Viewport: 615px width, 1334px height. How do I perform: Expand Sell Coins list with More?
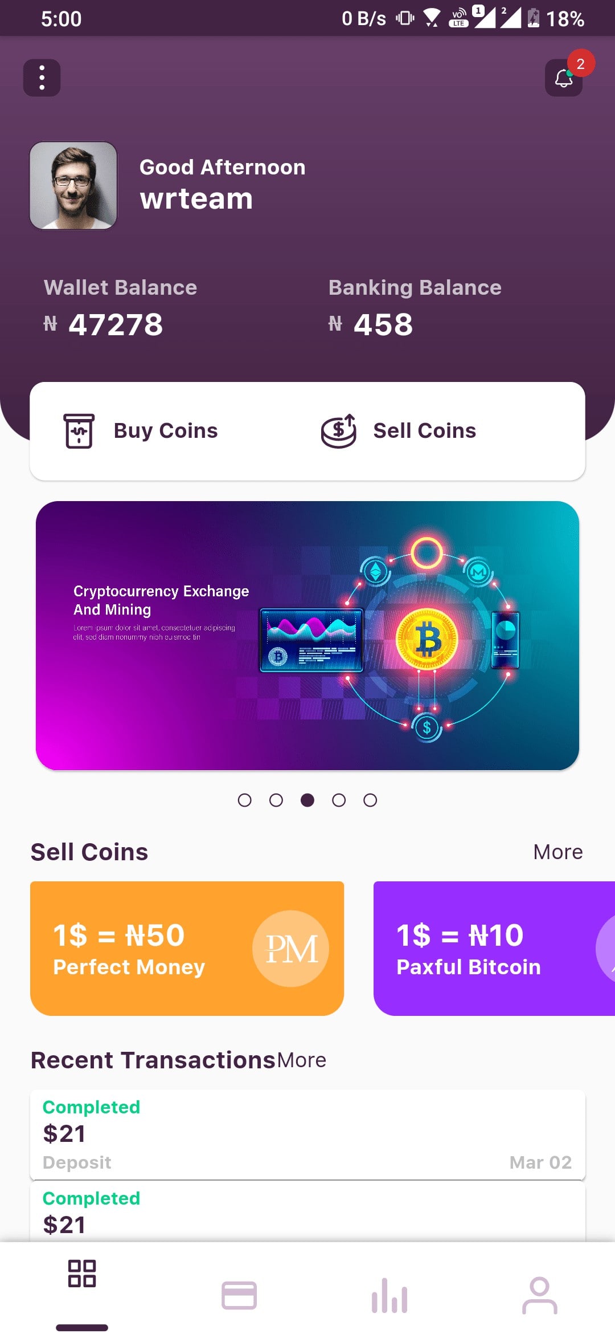tap(557, 852)
